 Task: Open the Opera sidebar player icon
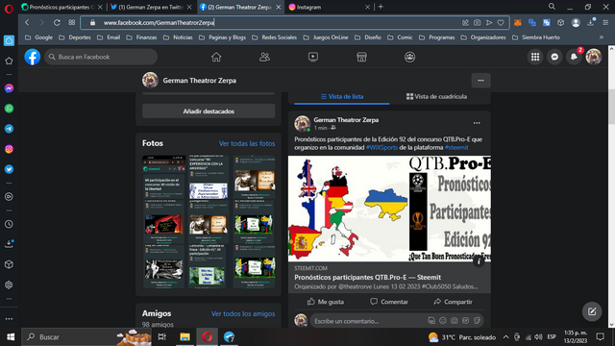coord(9,196)
